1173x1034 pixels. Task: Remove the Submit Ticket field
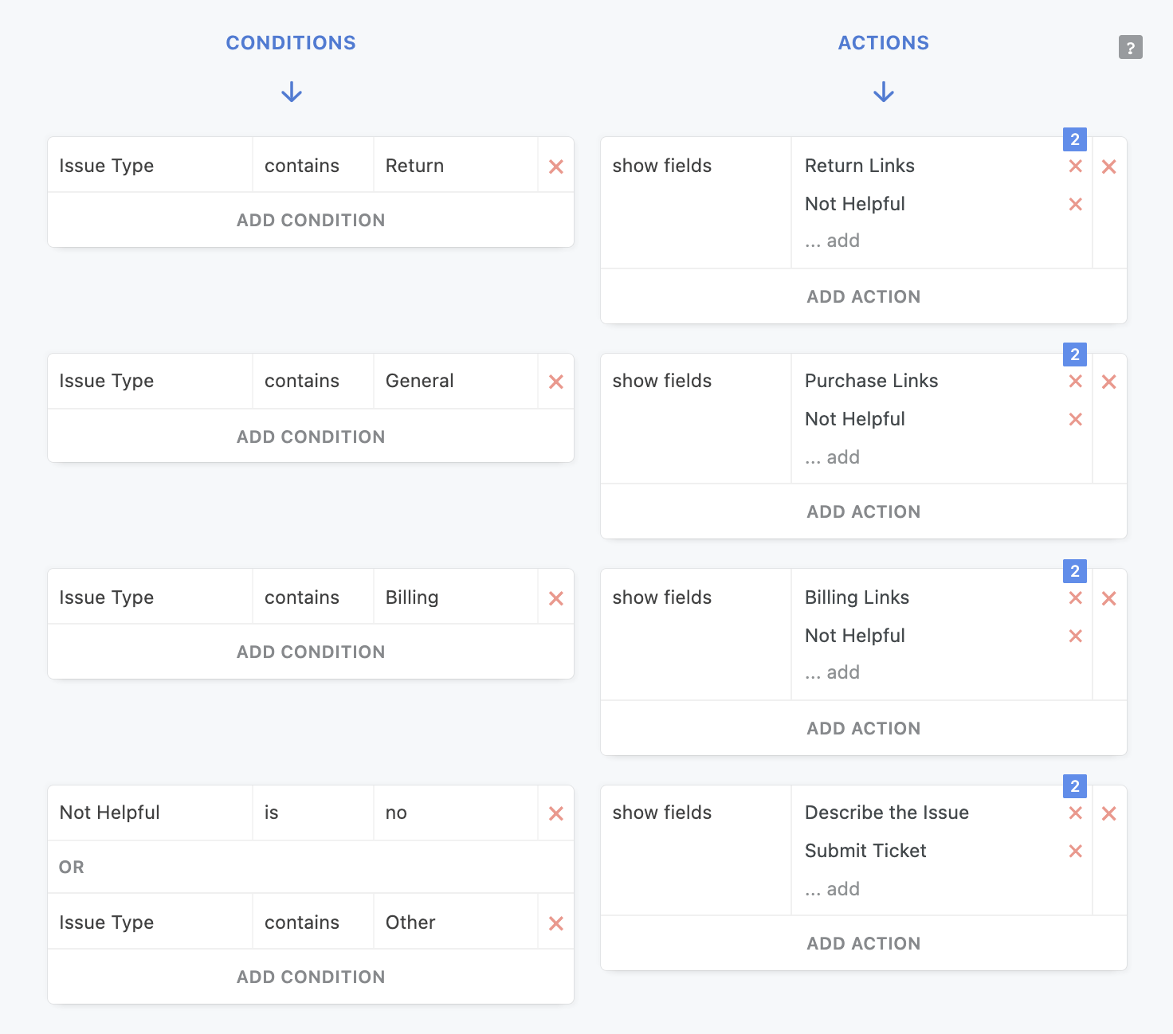[x=1075, y=851]
